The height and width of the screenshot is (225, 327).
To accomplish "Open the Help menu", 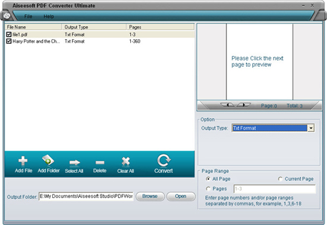I will pyautogui.click(x=49, y=16).
